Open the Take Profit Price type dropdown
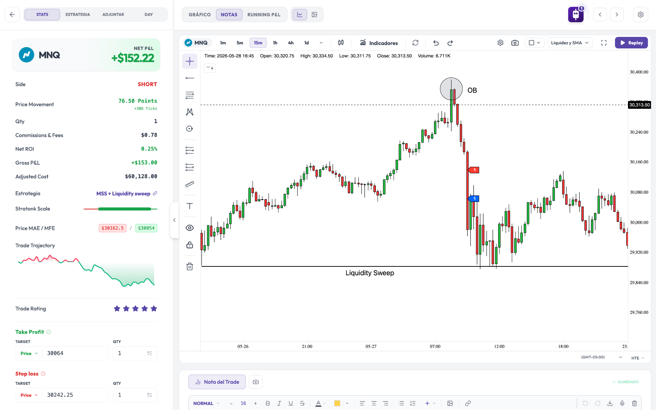656x410 pixels. tap(29, 353)
